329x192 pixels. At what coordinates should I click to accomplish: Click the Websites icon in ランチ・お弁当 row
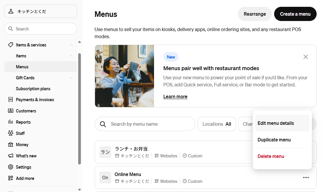click(x=156, y=156)
